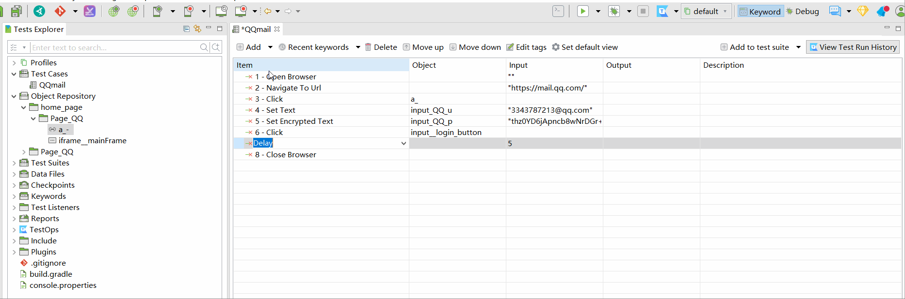Click View Test Run History

coord(853,47)
